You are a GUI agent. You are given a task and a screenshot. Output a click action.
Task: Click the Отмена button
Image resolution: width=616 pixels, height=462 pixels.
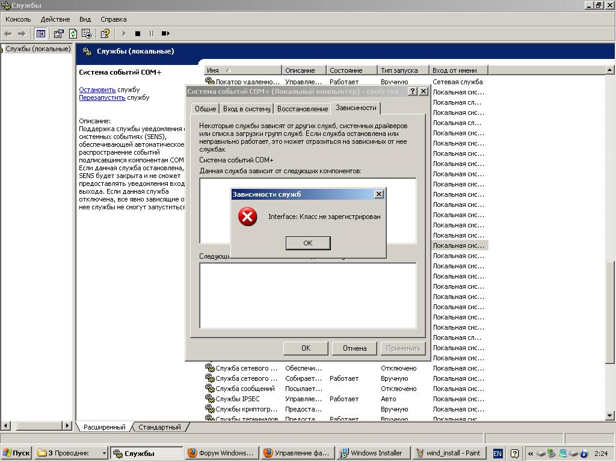(354, 348)
